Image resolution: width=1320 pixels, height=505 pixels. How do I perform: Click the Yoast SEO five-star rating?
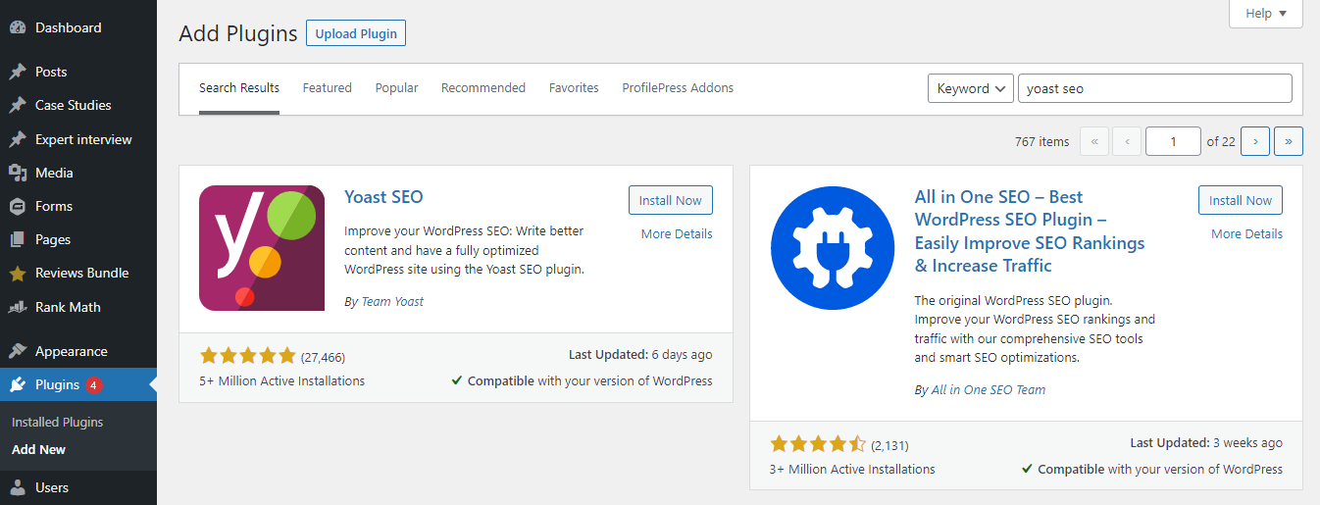click(x=247, y=356)
